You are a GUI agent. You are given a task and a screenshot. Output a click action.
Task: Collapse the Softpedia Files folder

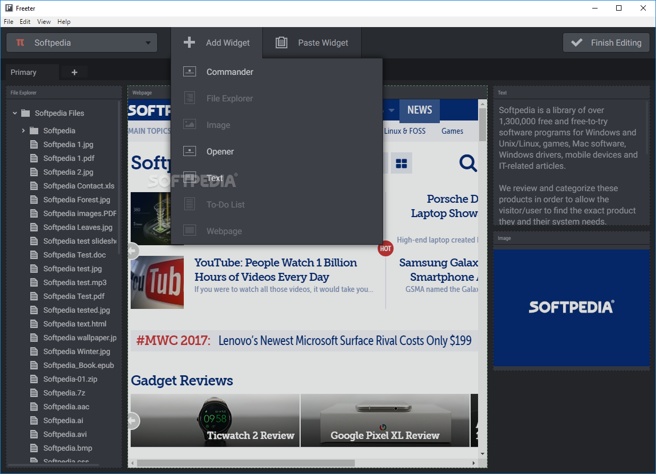tap(15, 113)
